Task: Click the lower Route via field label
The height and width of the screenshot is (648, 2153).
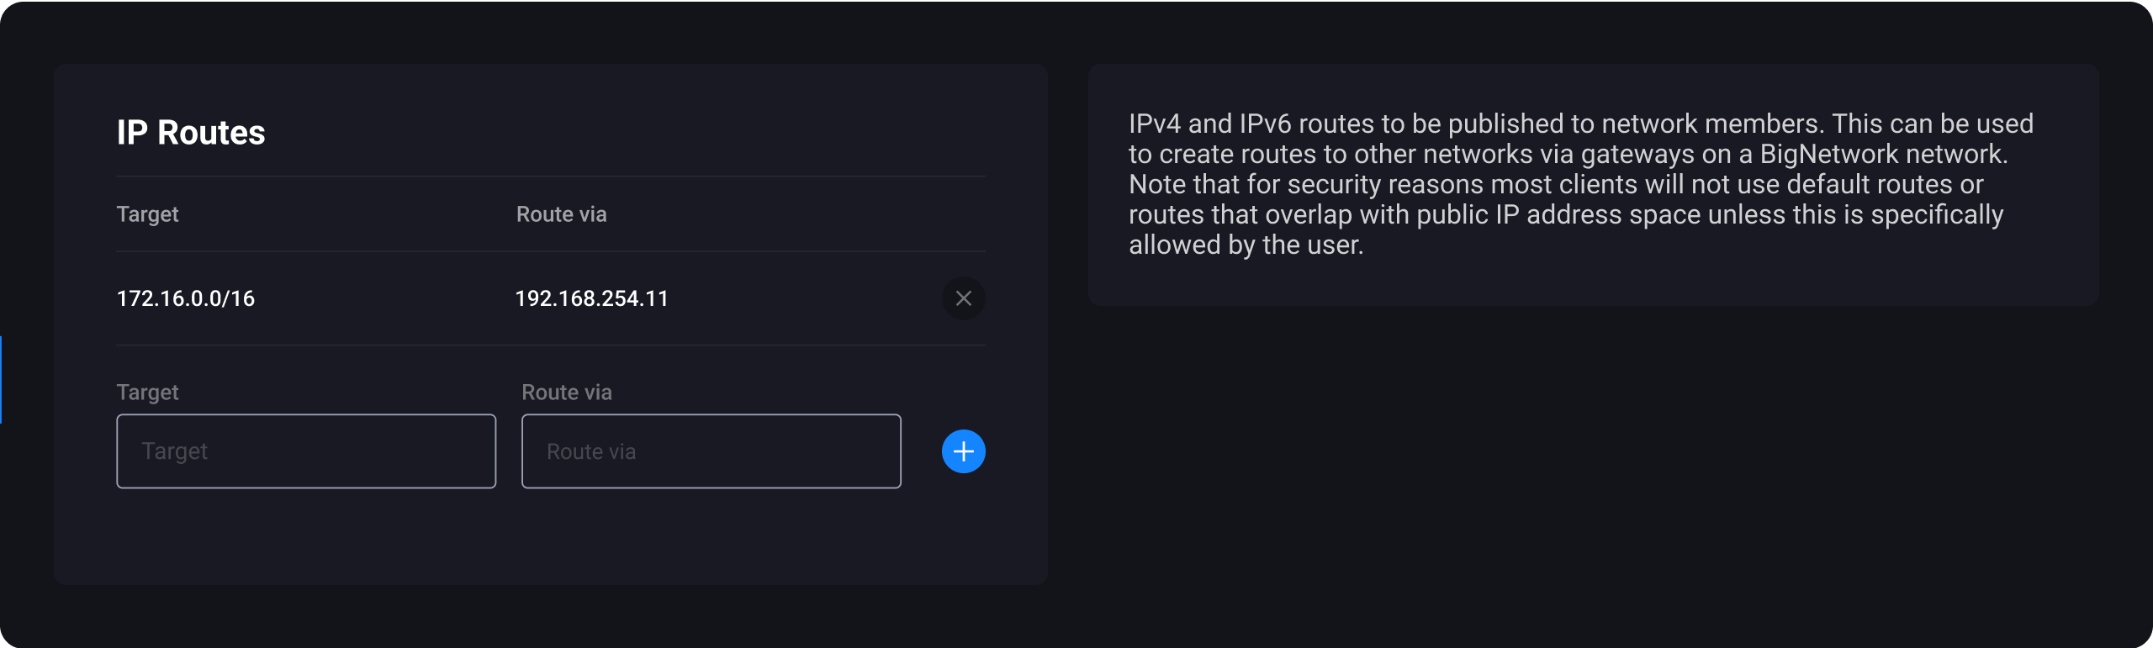Action: tap(567, 392)
